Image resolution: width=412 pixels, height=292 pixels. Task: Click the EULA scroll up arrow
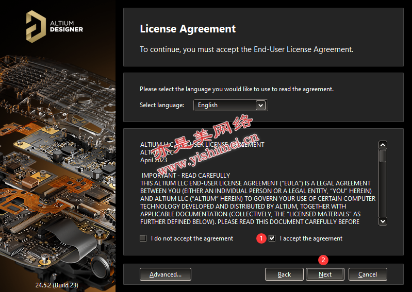pyautogui.click(x=383, y=145)
